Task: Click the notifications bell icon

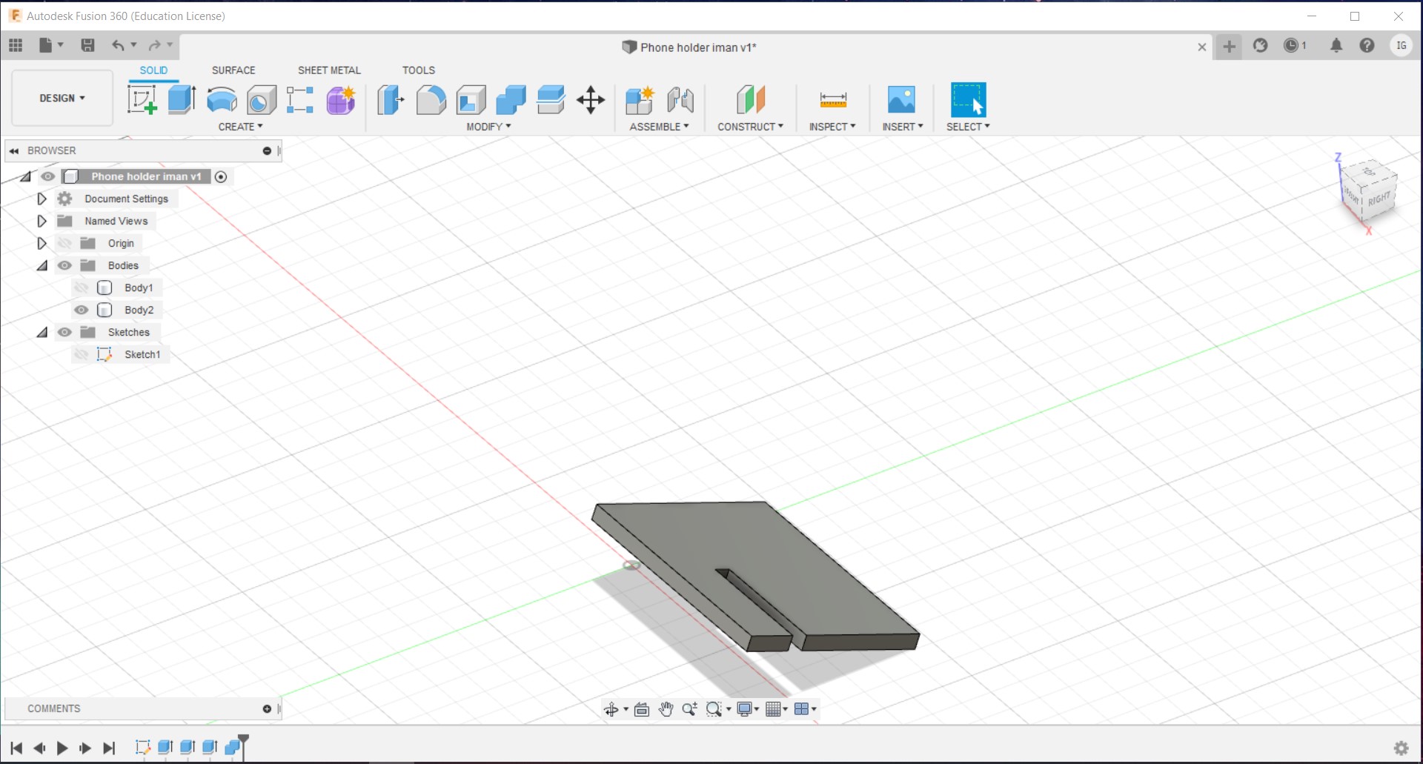Action: click(1336, 46)
